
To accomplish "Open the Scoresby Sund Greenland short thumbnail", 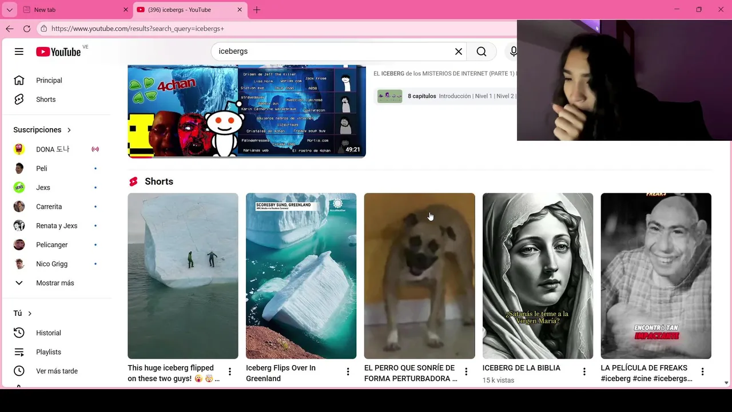I will point(301,276).
